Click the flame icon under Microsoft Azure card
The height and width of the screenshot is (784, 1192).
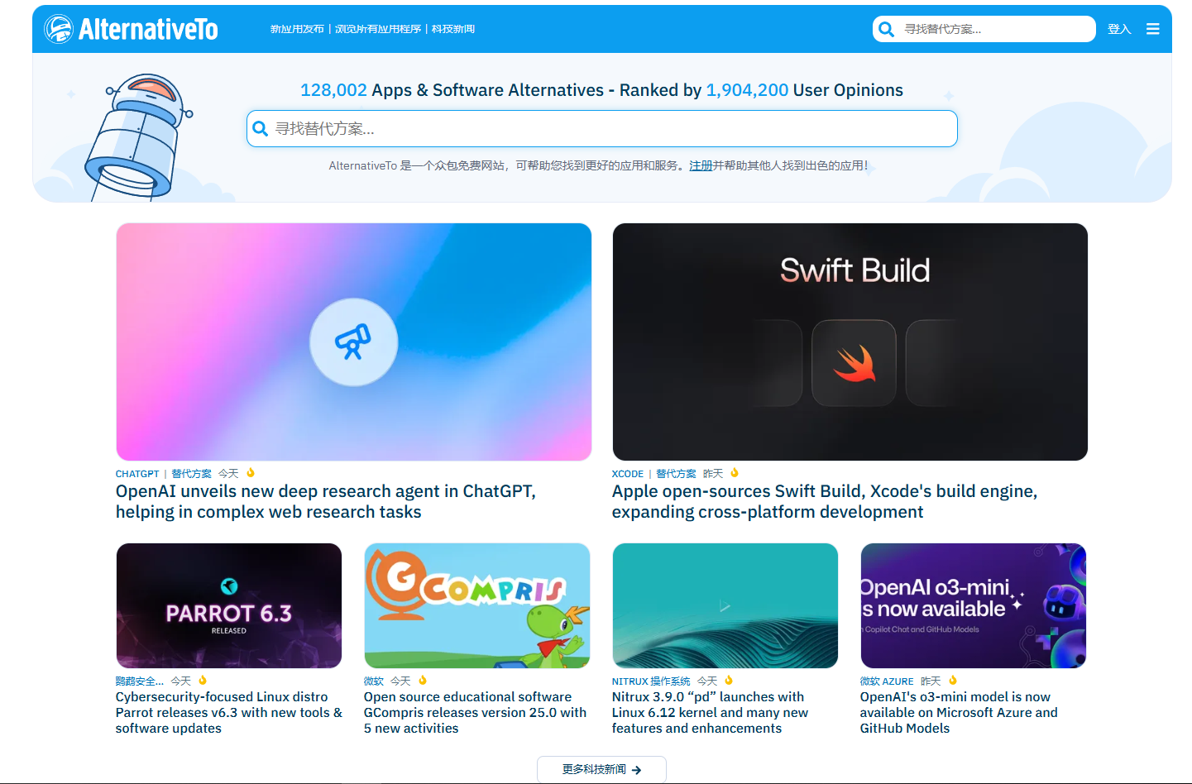pyautogui.click(x=953, y=681)
